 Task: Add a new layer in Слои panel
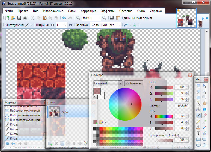pos(50,143)
